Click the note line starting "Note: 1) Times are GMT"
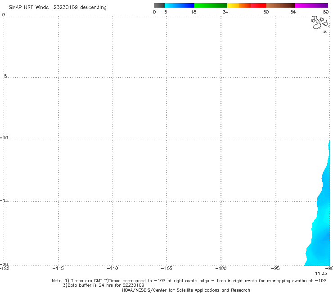This screenshot has width=333, height=293. coord(189,281)
